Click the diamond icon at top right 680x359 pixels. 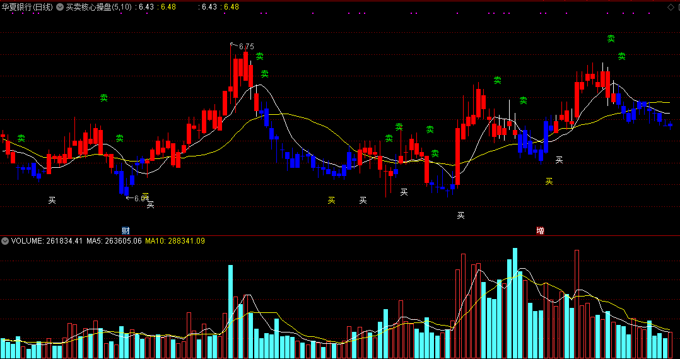[x=671, y=7]
